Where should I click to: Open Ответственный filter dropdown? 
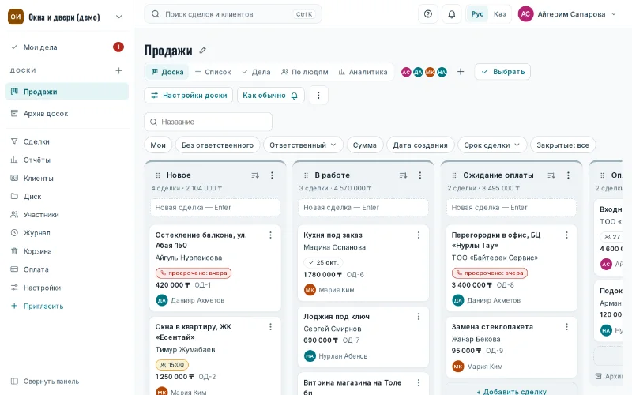tap(303, 145)
